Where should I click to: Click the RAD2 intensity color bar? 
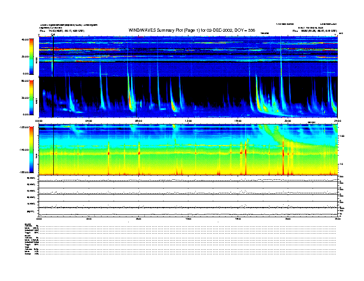pyautogui.click(x=31, y=56)
